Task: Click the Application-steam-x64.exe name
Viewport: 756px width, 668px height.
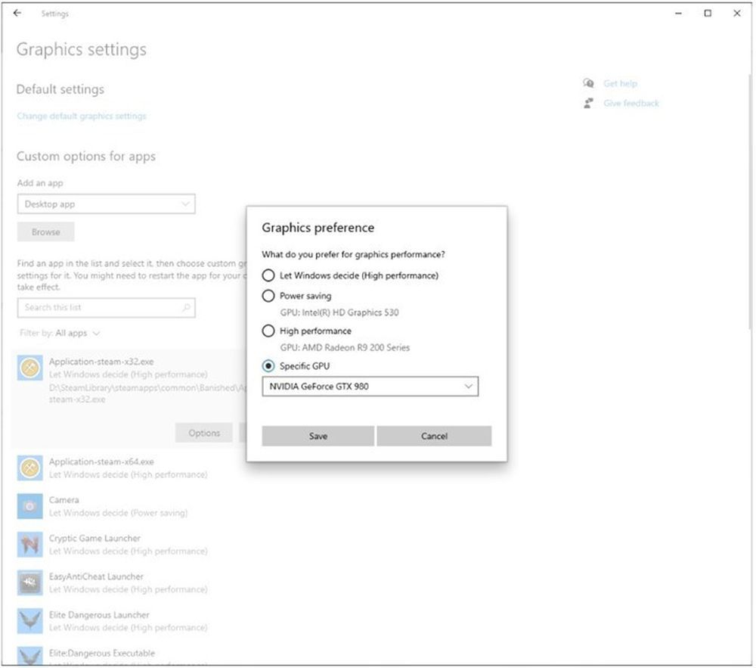Action: (x=101, y=462)
